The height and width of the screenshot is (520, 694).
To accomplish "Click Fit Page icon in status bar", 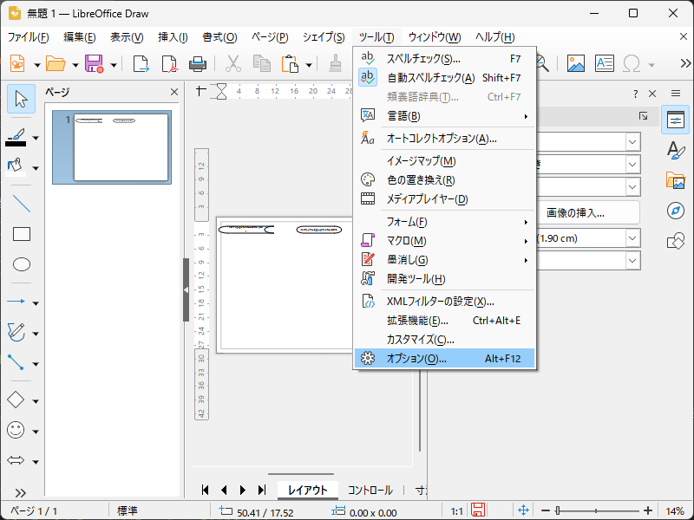I will [523, 510].
